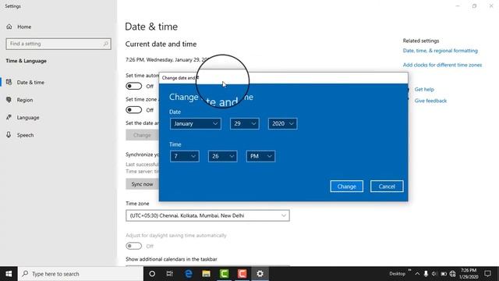Viewport: 499px width, 281px height.
Task: Expand the Time zone dropdown
Action: (207, 215)
